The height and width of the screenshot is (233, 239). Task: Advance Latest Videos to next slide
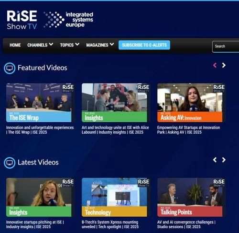point(224,160)
